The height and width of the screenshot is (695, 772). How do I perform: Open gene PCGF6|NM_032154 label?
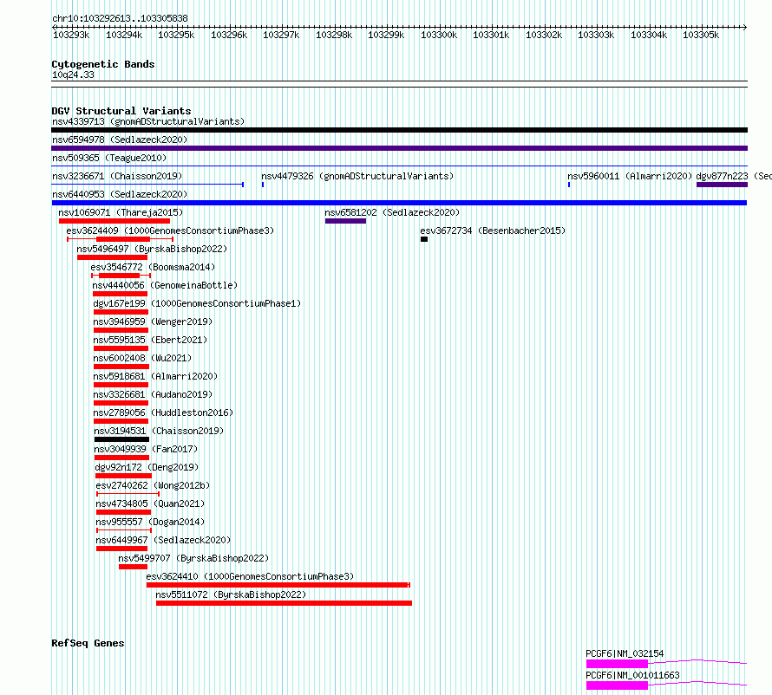[x=625, y=653]
